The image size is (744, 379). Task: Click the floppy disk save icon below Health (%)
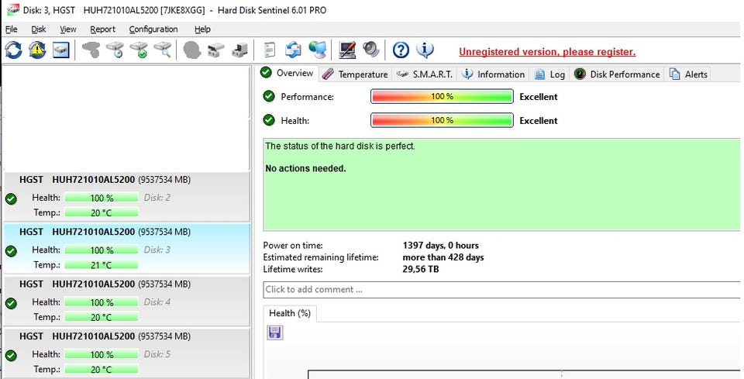pos(274,332)
